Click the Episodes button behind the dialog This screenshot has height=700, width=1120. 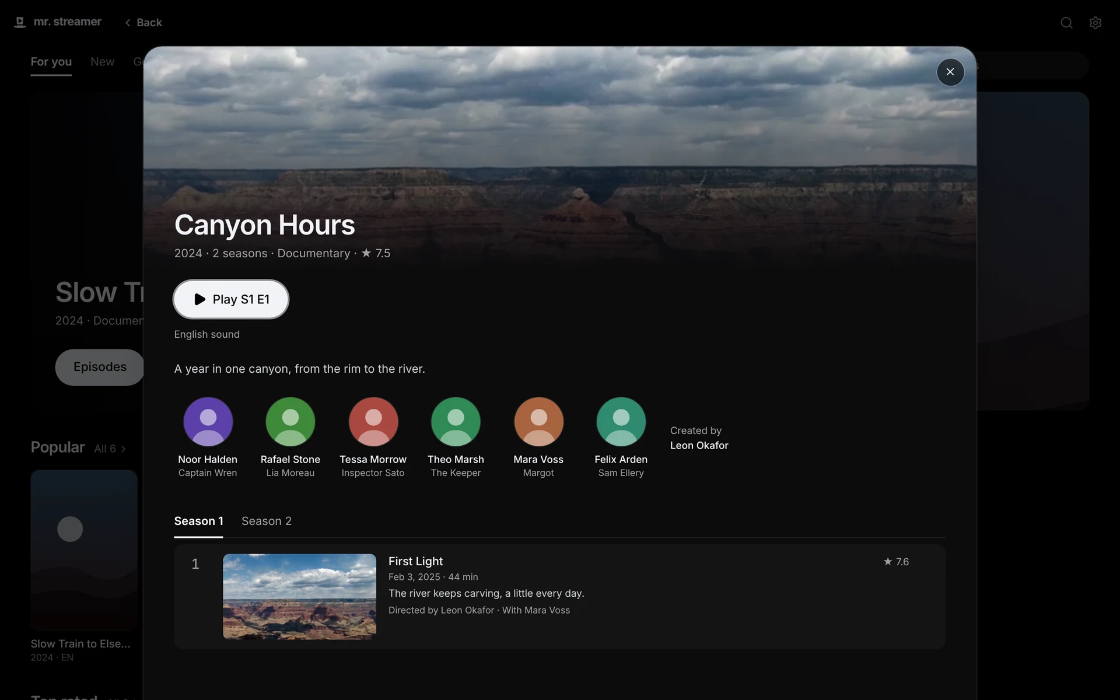click(x=100, y=367)
